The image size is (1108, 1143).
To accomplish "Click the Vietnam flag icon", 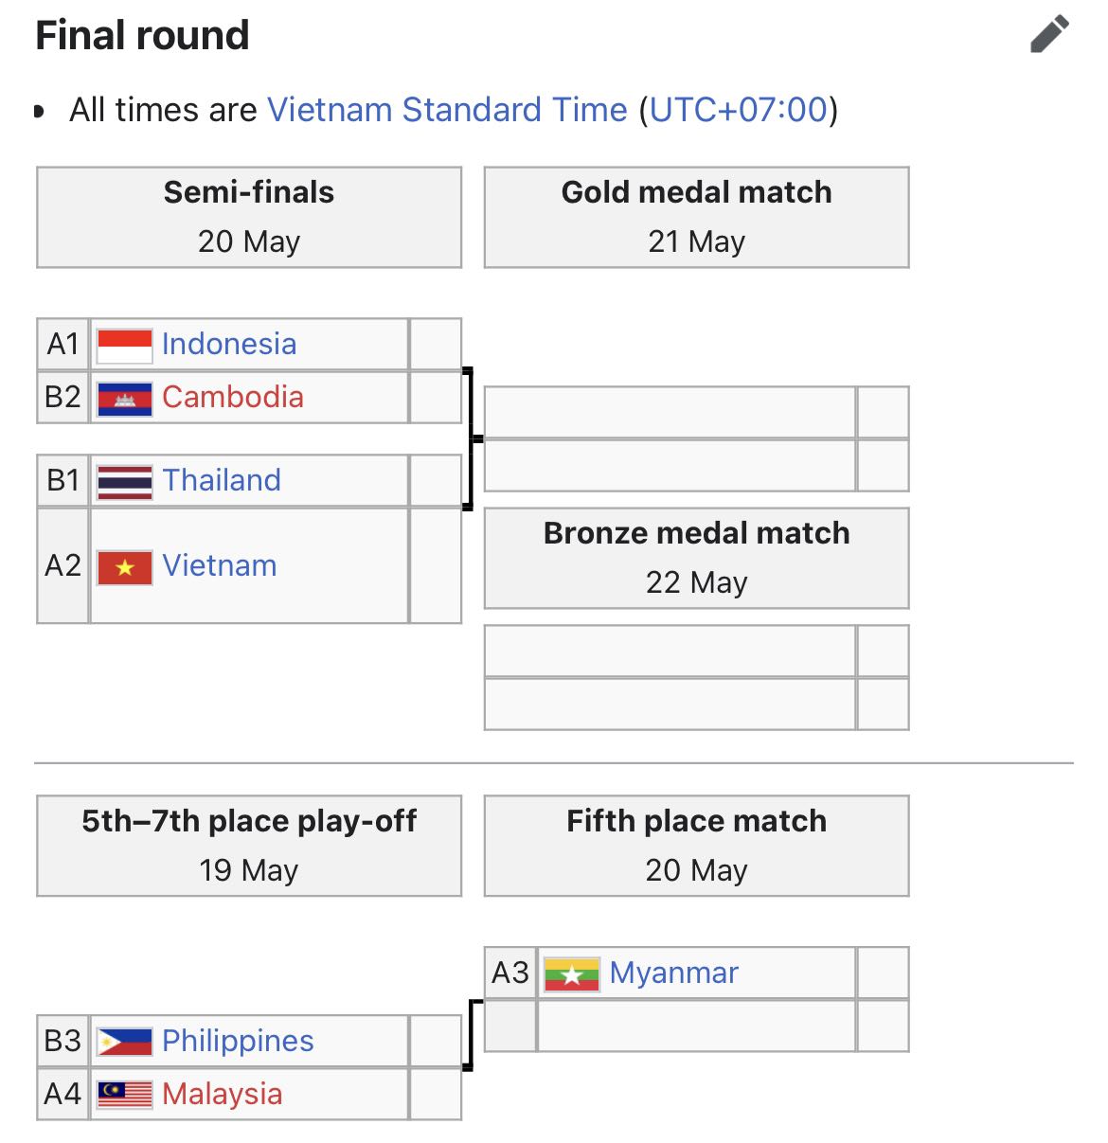I will [124, 566].
